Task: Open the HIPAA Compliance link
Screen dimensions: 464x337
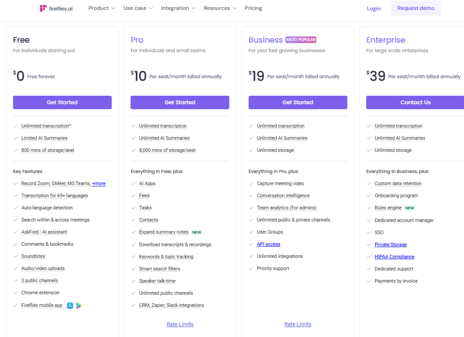Action: pyautogui.click(x=394, y=257)
